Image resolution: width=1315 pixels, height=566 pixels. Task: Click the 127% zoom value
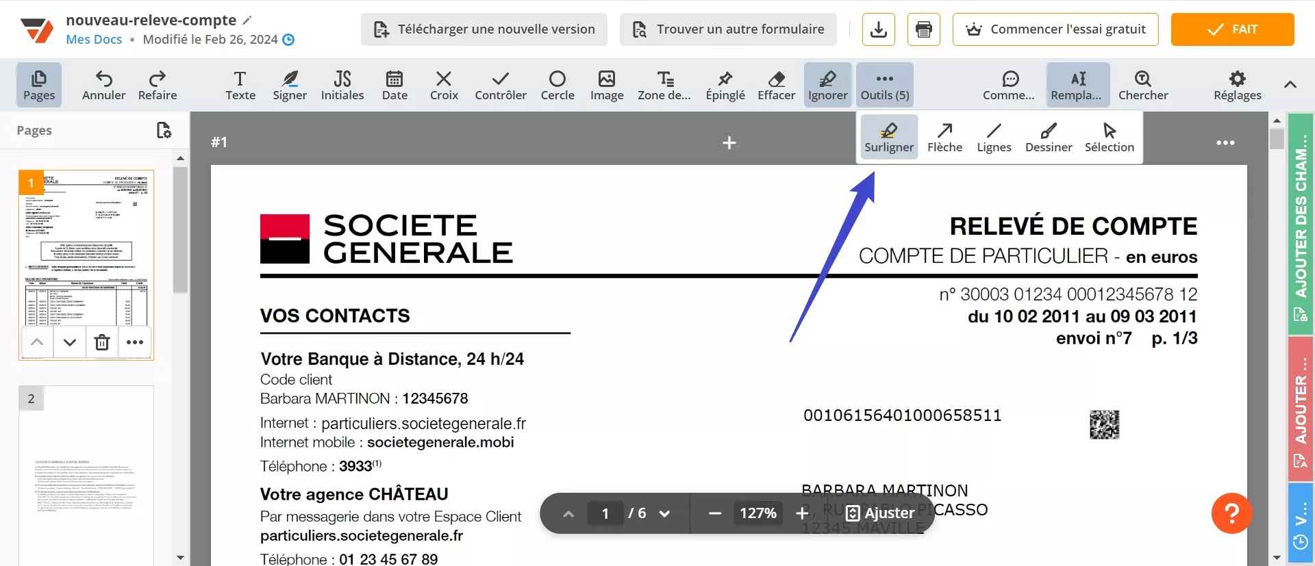[x=758, y=513]
